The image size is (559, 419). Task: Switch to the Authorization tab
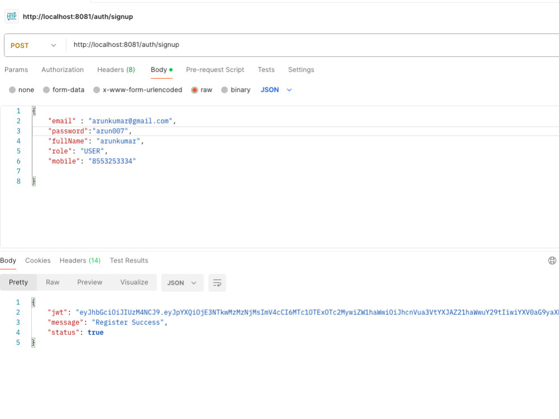coord(63,70)
